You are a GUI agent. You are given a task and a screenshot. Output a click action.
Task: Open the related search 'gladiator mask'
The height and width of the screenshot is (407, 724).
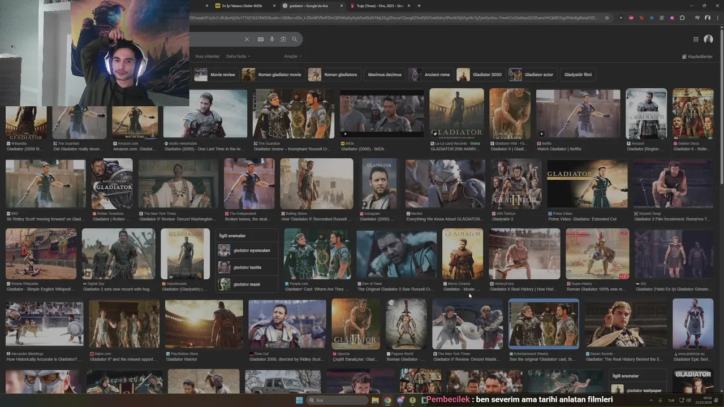tap(247, 284)
